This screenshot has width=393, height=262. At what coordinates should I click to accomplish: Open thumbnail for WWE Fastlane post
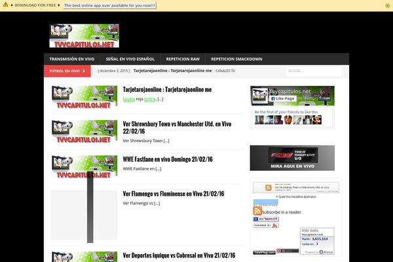point(84,167)
